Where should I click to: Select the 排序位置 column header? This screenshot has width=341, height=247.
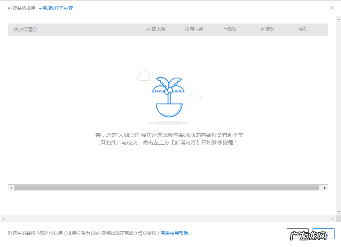(194, 29)
